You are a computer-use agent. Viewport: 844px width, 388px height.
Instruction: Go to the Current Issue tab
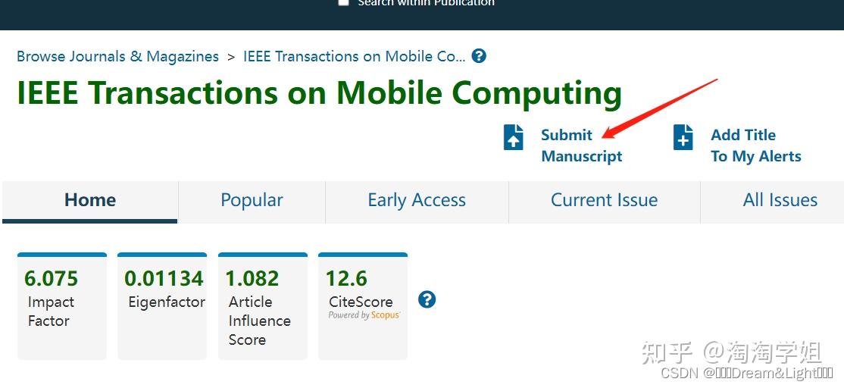(604, 202)
